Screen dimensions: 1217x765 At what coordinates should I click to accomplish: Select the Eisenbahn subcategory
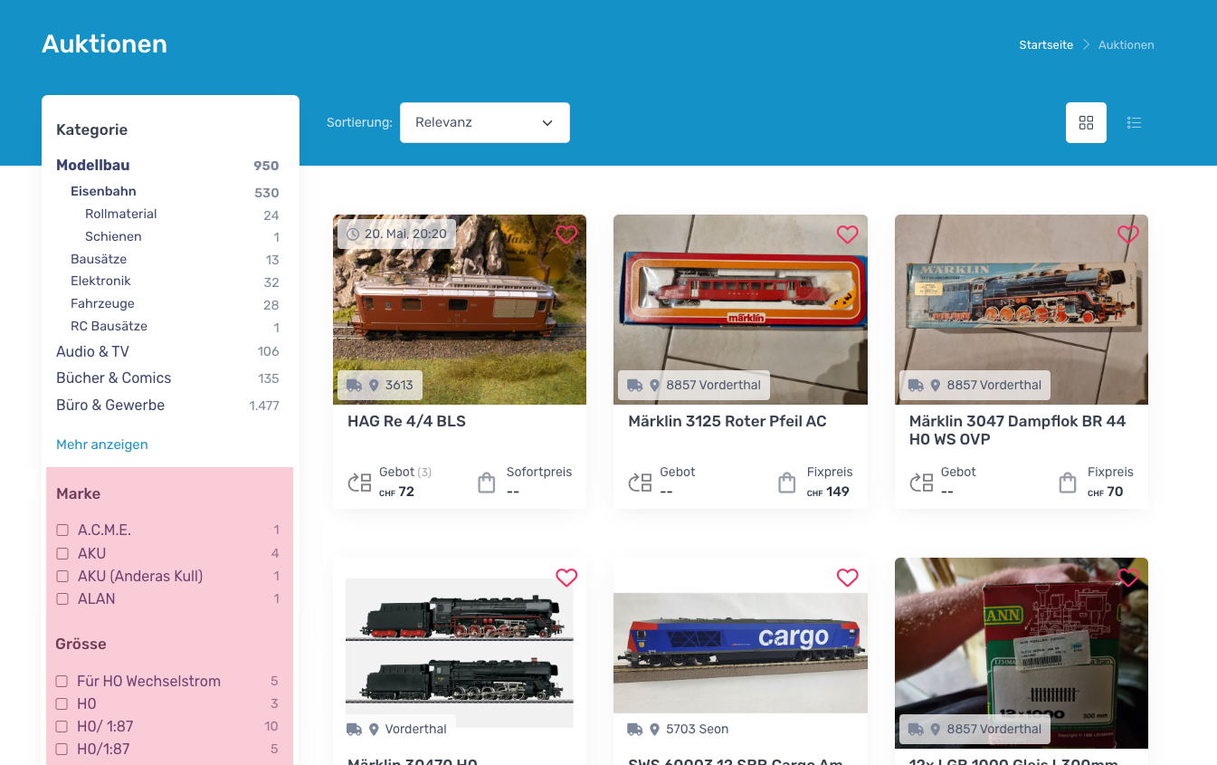pos(103,191)
